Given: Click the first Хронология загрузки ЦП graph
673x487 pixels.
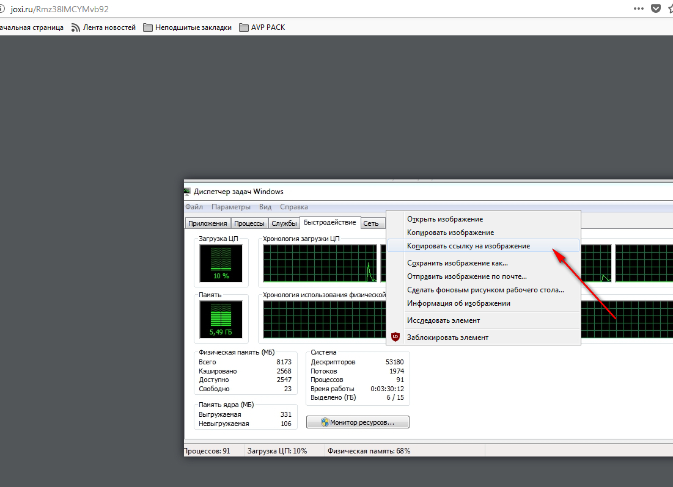Looking at the screenshot, I should [x=320, y=263].
